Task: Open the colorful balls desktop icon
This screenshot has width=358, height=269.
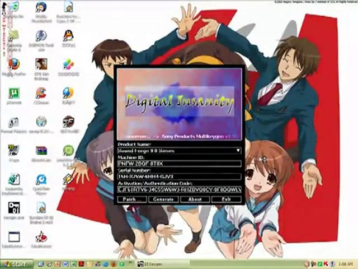Action: [x=68, y=64]
